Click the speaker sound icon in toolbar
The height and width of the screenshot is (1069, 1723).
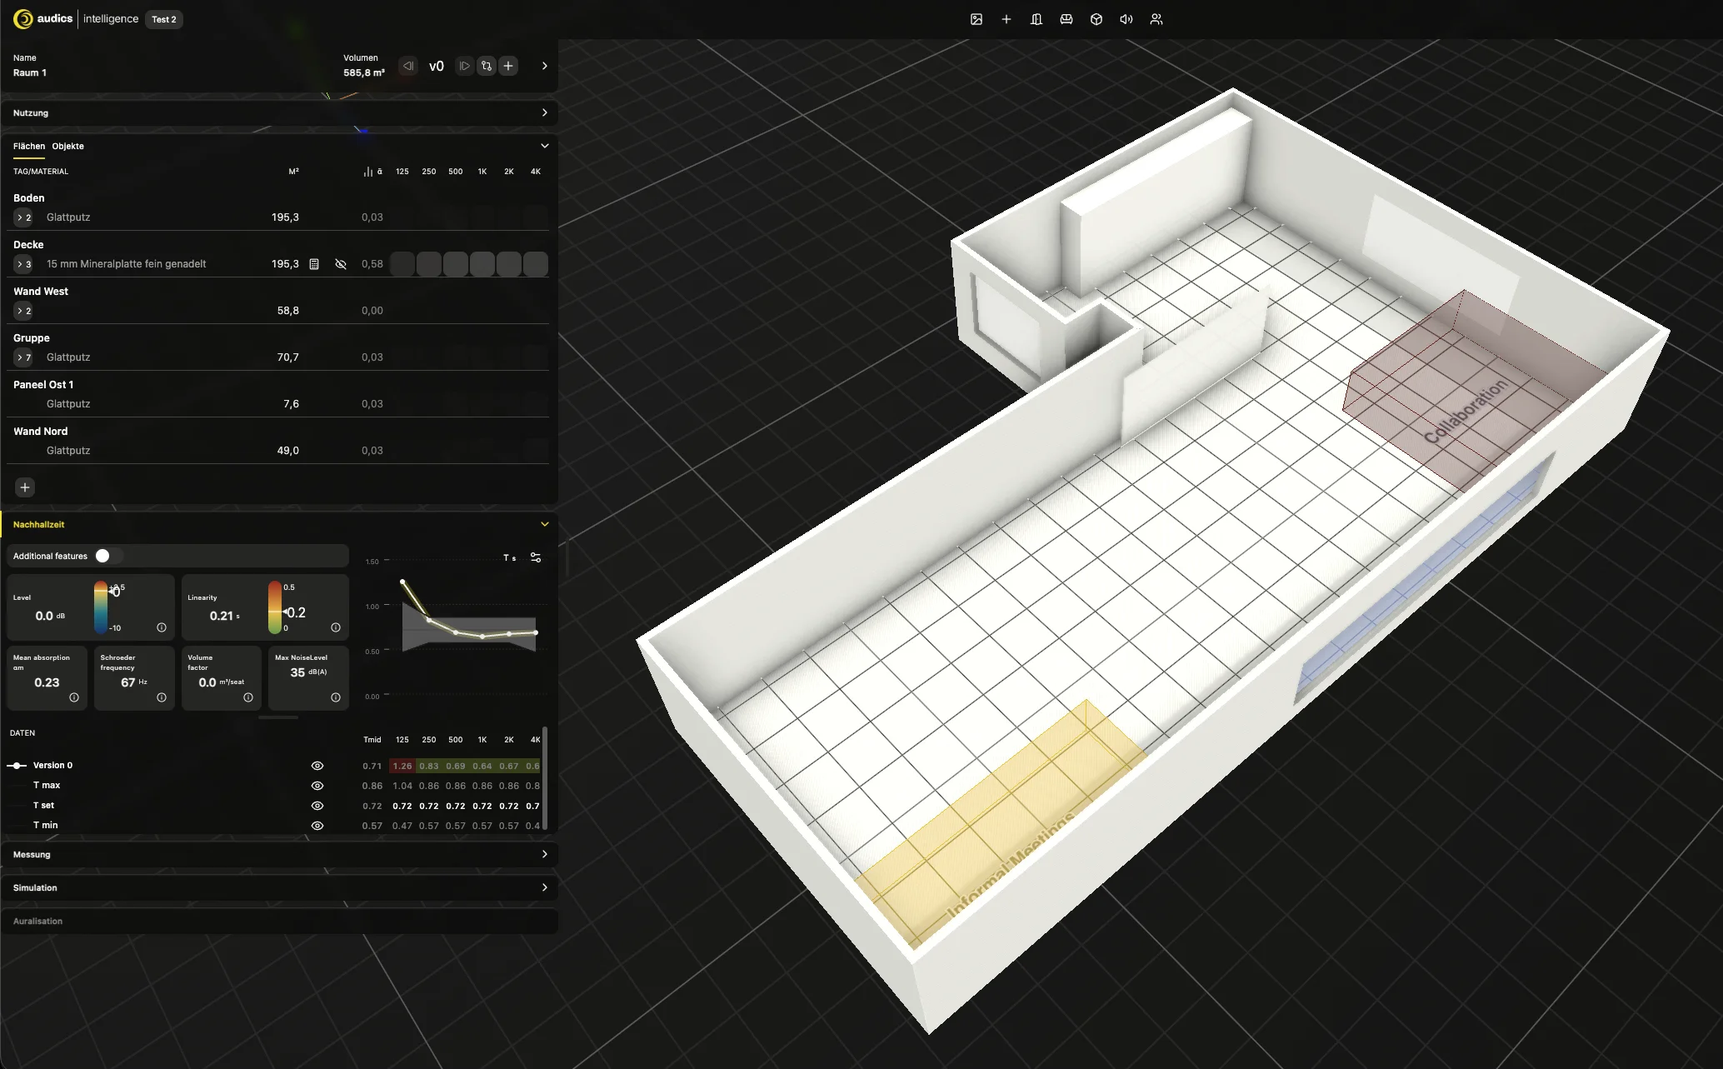(x=1126, y=19)
